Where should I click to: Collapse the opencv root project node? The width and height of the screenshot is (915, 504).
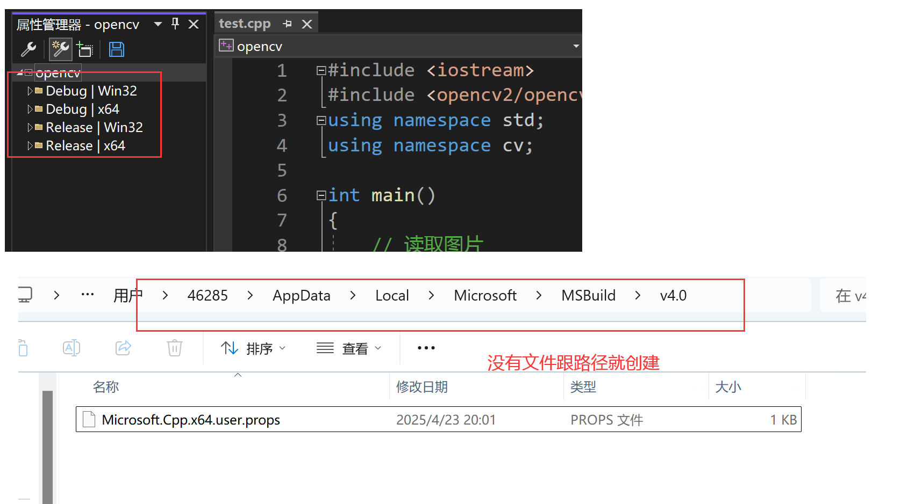point(20,72)
